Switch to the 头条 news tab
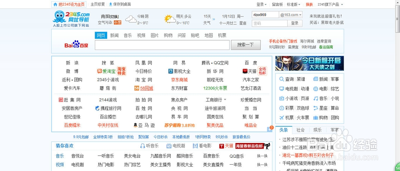This screenshot has width=400, height=171. [x=284, y=130]
